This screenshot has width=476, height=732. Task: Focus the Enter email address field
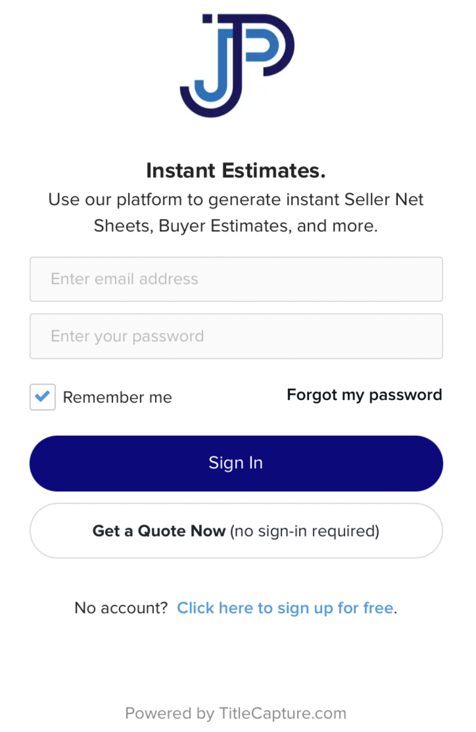(x=236, y=279)
